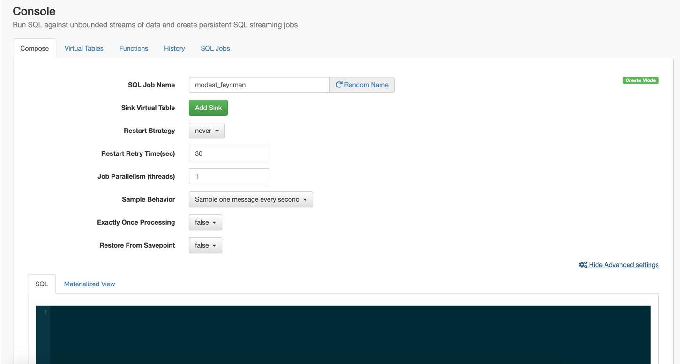Switch to the Materialized View tab

click(x=90, y=284)
